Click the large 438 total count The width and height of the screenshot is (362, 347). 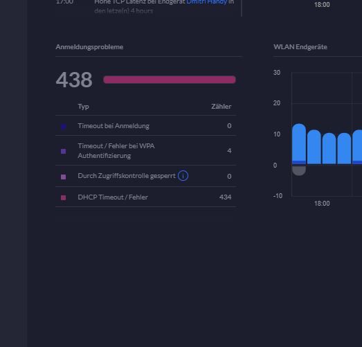[74, 80]
